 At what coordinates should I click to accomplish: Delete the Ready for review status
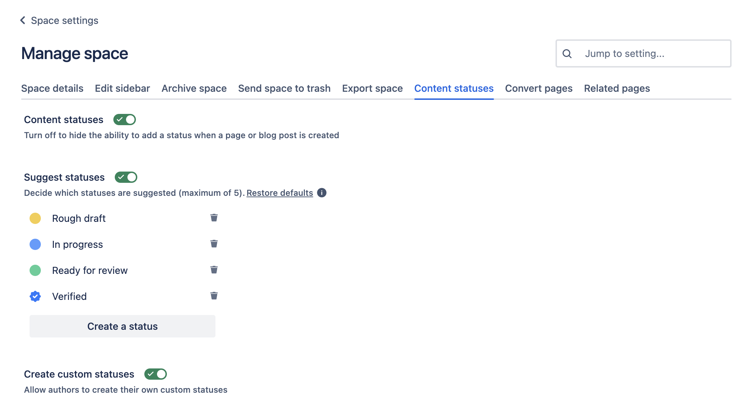(214, 270)
